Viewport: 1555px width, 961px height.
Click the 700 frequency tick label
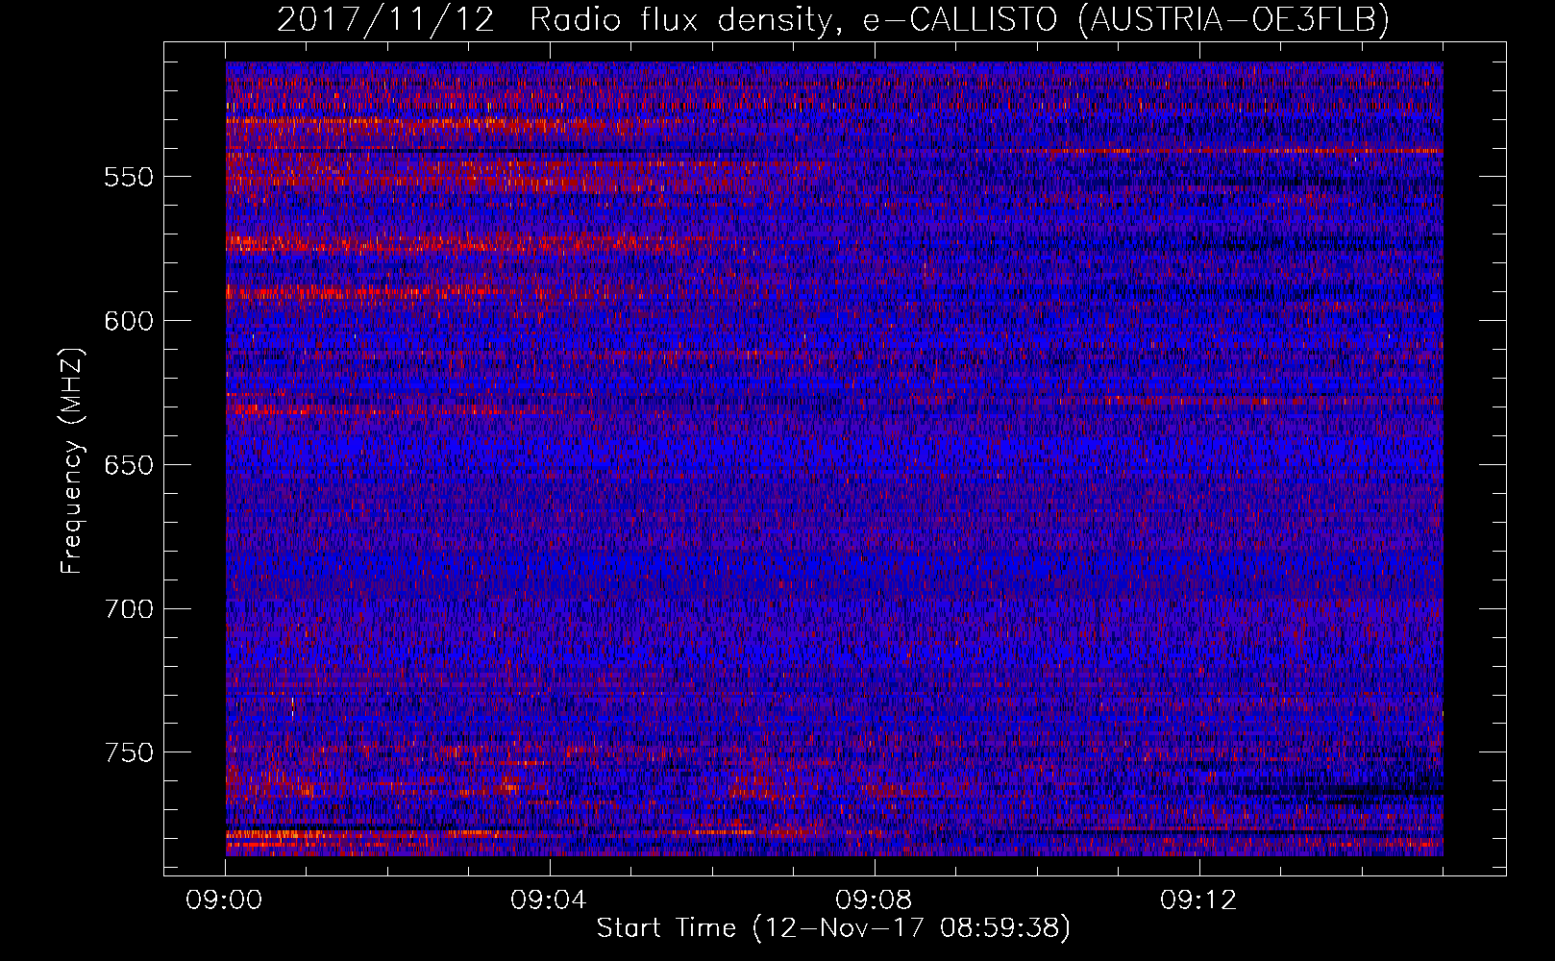[x=129, y=609]
